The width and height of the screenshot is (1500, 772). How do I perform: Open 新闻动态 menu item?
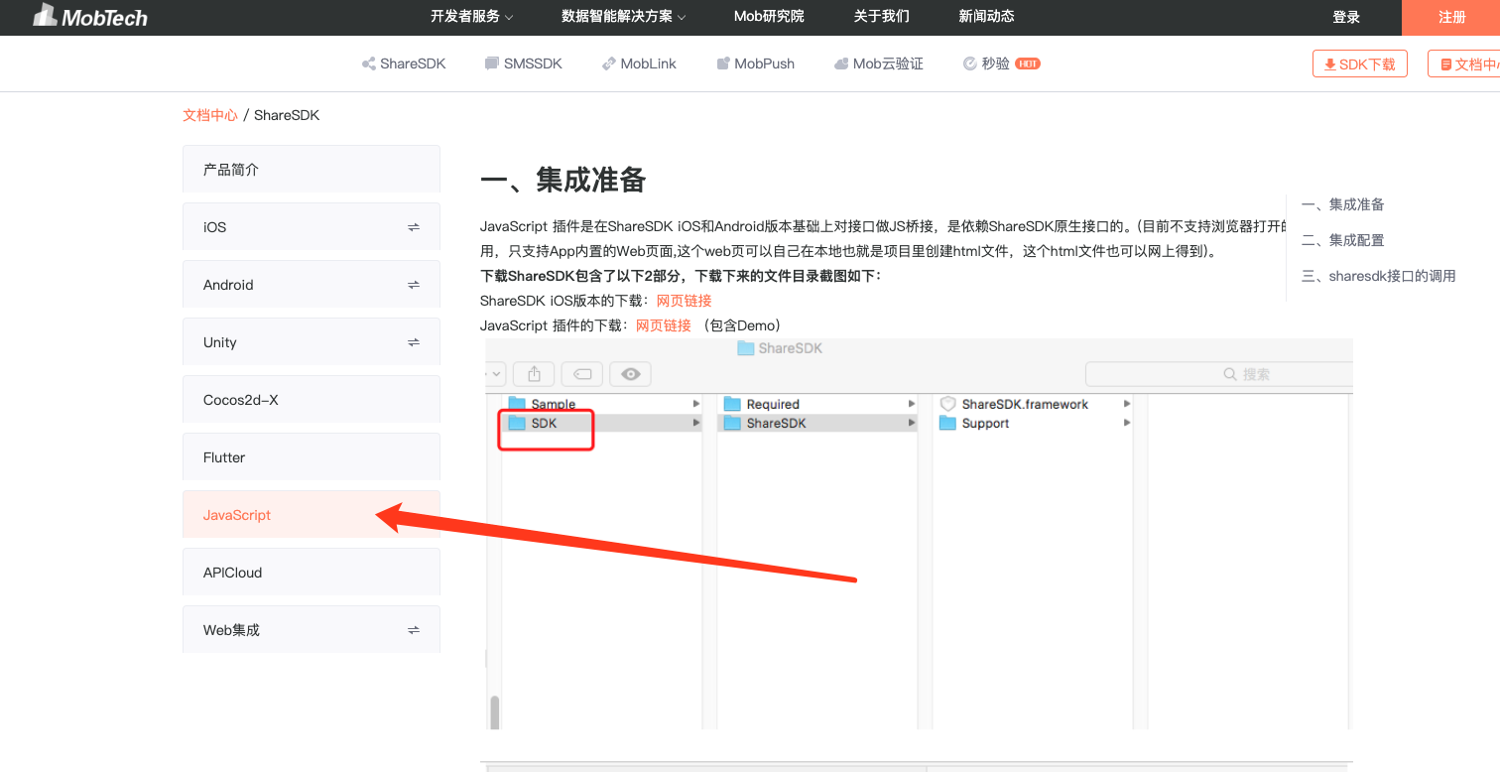click(x=986, y=16)
